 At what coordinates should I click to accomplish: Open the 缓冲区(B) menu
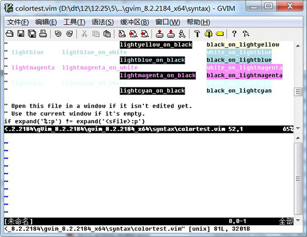[x=135, y=22]
